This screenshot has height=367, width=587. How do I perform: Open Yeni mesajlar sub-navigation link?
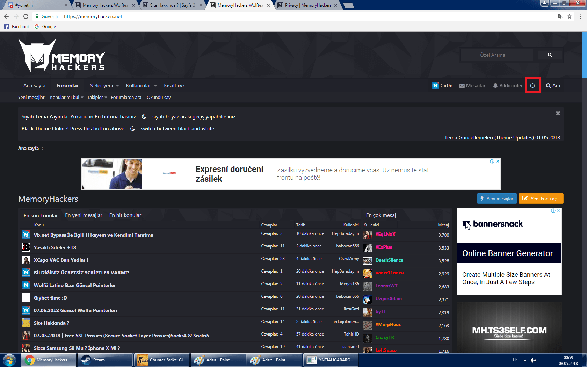31,98
